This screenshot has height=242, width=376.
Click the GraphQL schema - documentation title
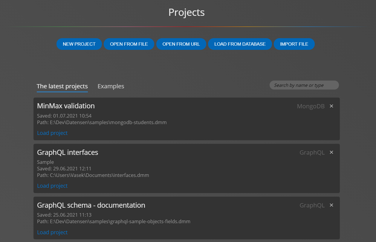click(91, 205)
